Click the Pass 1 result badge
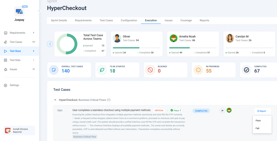The height and width of the screenshot is (141, 277). point(176,111)
